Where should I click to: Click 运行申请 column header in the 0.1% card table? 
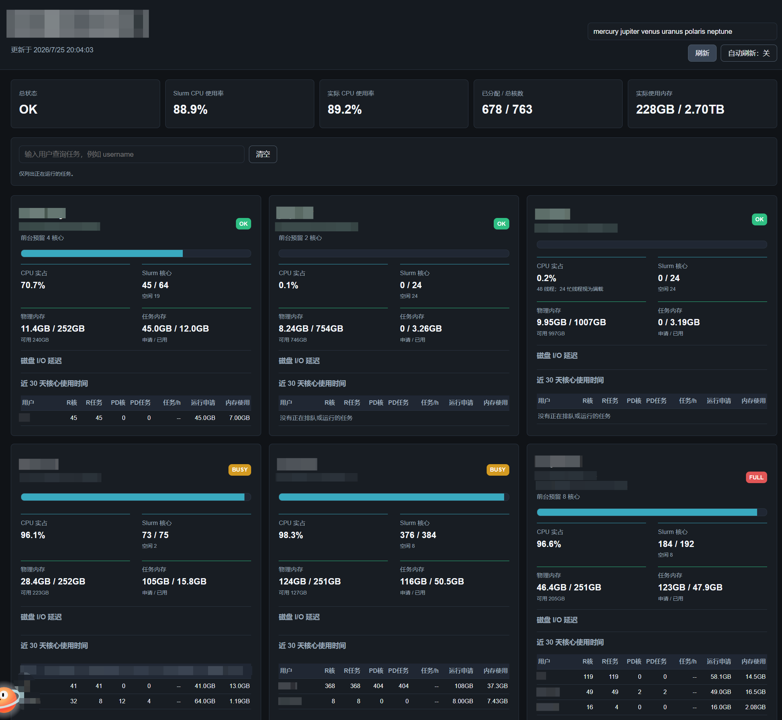(x=461, y=403)
